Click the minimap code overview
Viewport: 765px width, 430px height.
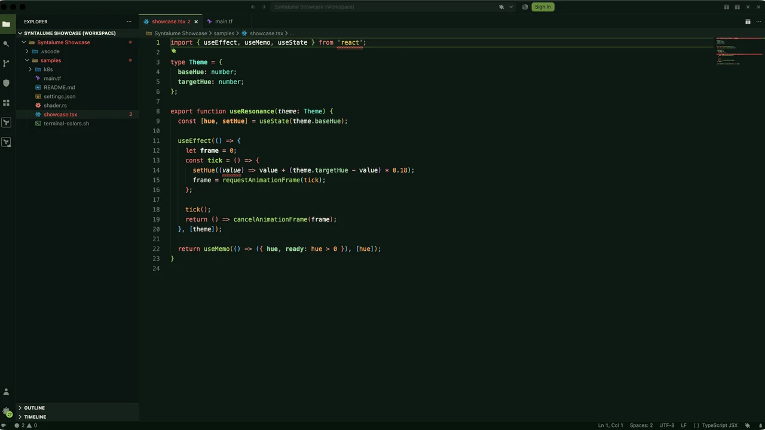(x=738, y=51)
